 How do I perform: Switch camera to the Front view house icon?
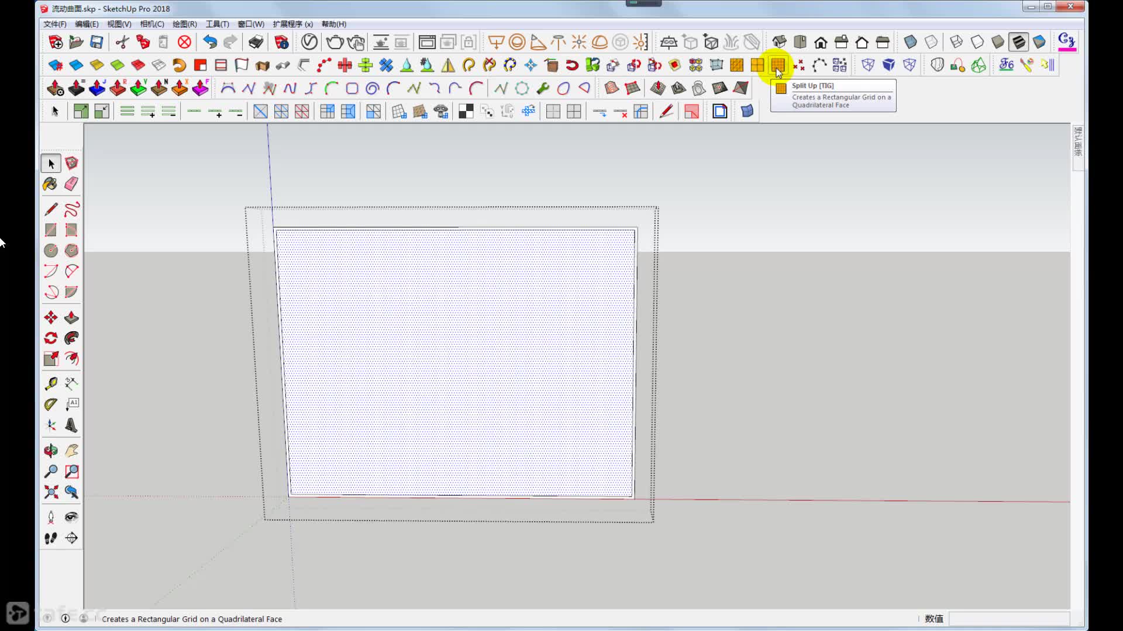[821, 42]
